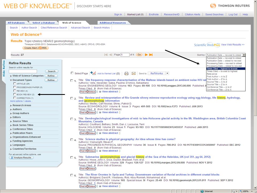This screenshot has width=257, height=193.
Task: Go to previous page arrow icon
Action: coord(111,55)
